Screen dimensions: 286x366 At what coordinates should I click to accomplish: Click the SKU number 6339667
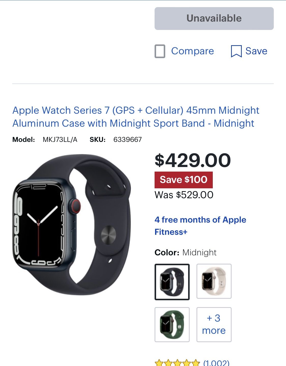click(128, 140)
